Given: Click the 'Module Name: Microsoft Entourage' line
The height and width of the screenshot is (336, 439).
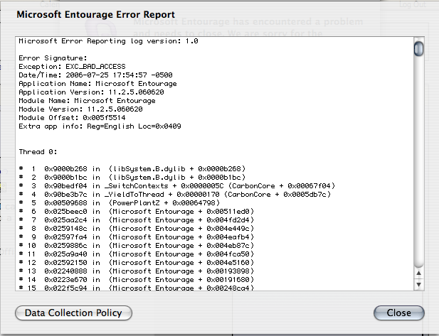Looking at the screenshot, I should pos(87,101).
